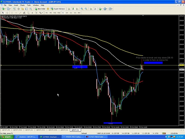Viewport: 185px width, 139px height.
Task: Open the Terminal window icon
Action: click(x=27, y=9)
